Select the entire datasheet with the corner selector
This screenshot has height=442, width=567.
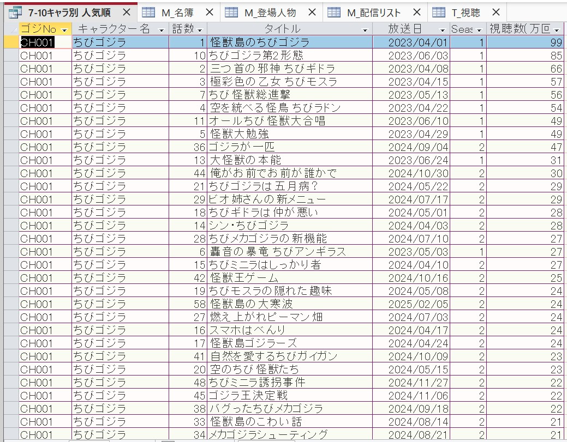click(x=11, y=29)
